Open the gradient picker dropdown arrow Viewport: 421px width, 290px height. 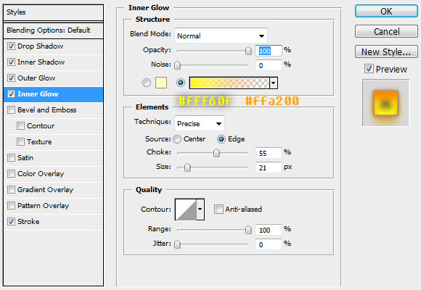click(274, 83)
